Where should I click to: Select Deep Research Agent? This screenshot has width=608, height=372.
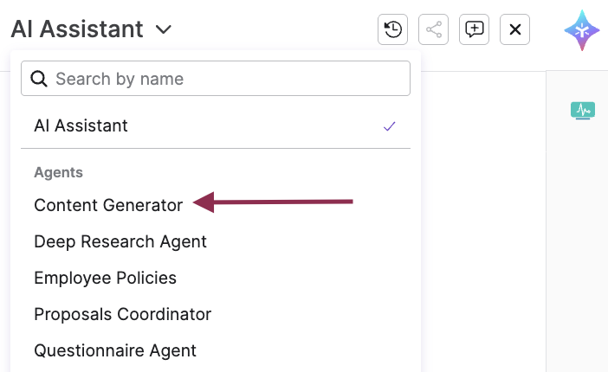pos(120,241)
